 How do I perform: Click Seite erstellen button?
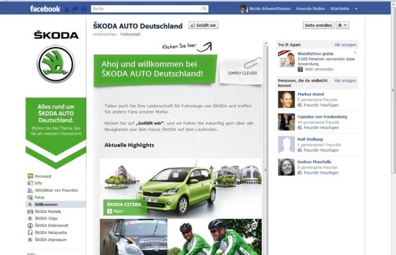(319, 25)
